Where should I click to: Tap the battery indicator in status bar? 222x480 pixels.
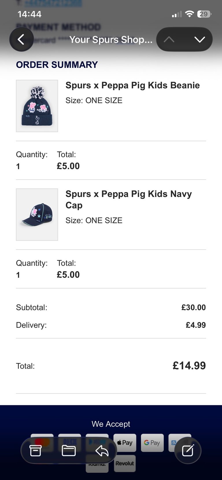pos(204,14)
